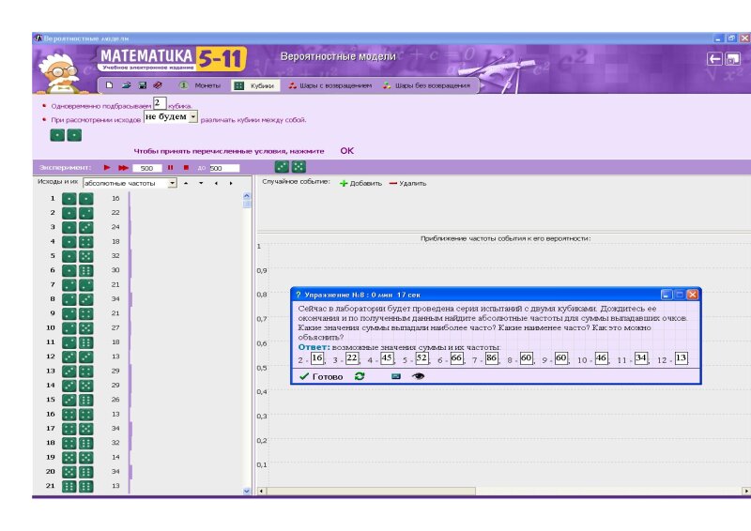Click the back arrow icon at top right

tap(714, 58)
